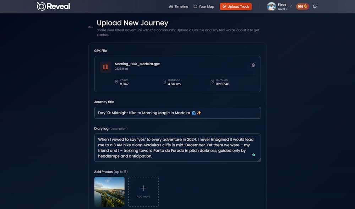Image resolution: width=355 pixels, height=209 pixels.
Task: Click the Reveal logo
Action: (54, 6)
